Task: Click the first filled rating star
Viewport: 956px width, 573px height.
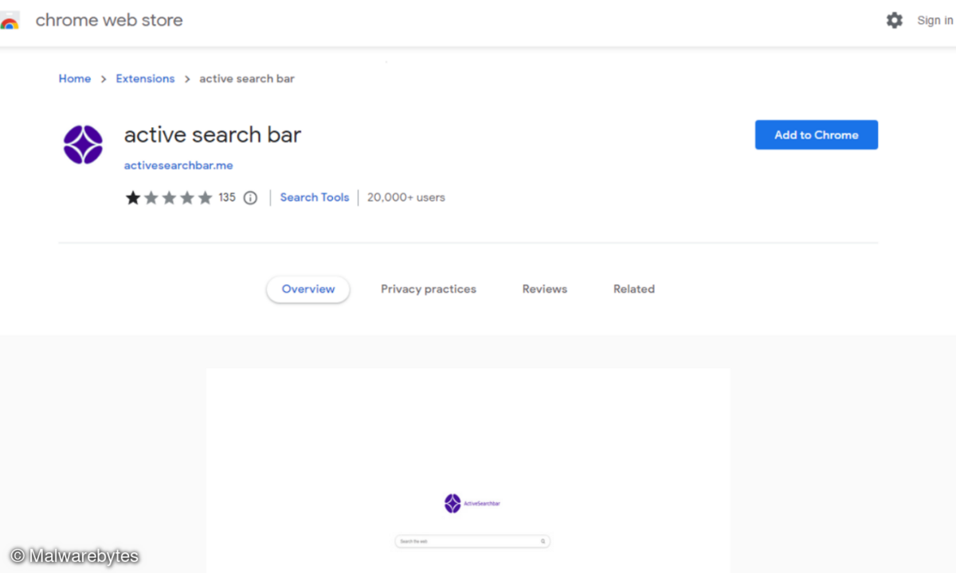Action: pos(133,197)
